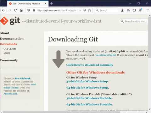Download 64-bit Git for Windows Portable
Screen dimensions: 151x113
pyautogui.click(x=90, y=104)
